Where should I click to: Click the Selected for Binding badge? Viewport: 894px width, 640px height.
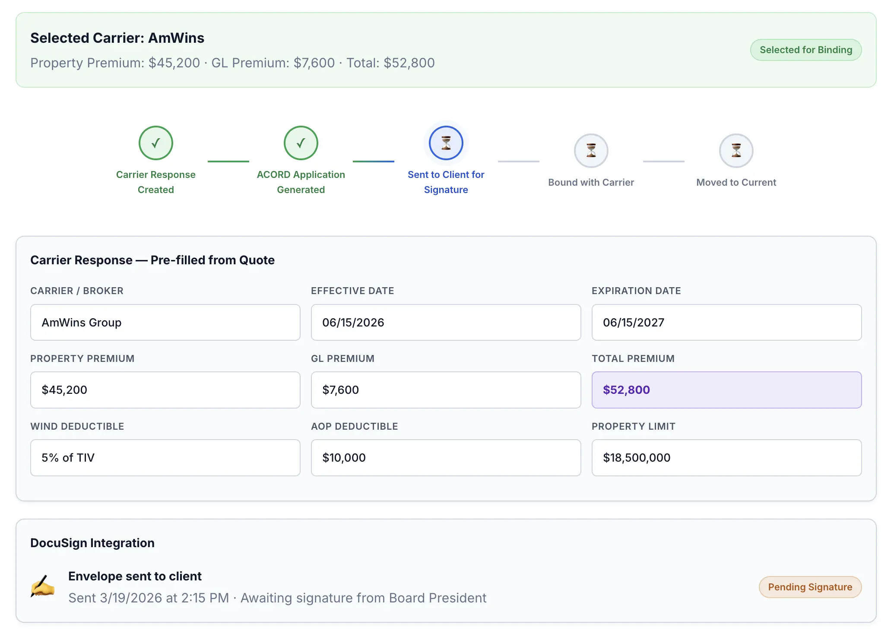805,50
